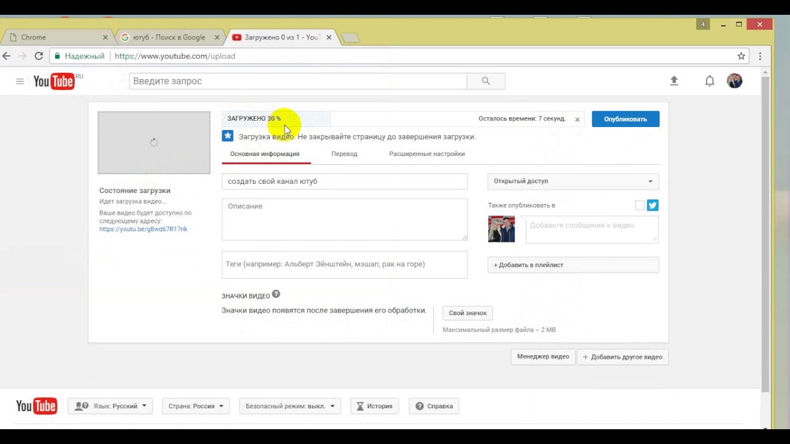Click the Chrome forward arrow
This screenshot has width=790, height=444.
22,56
